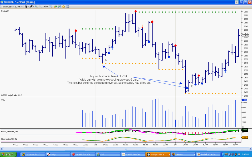The height and width of the screenshot is (157, 252).
Task: Open the 60 Min interval dropdown
Action: pos(19,7)
